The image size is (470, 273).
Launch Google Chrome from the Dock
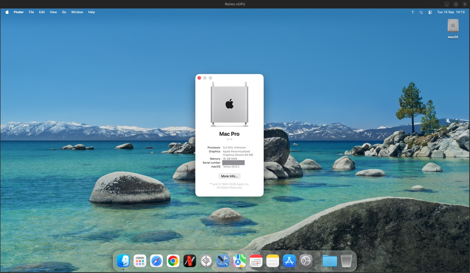click(173, 261)
